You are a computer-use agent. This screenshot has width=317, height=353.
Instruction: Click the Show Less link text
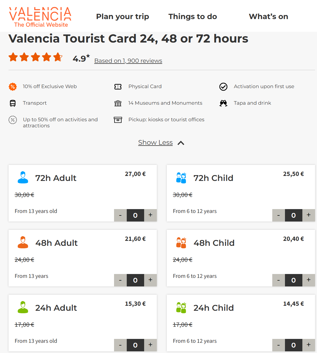(155, 143)
